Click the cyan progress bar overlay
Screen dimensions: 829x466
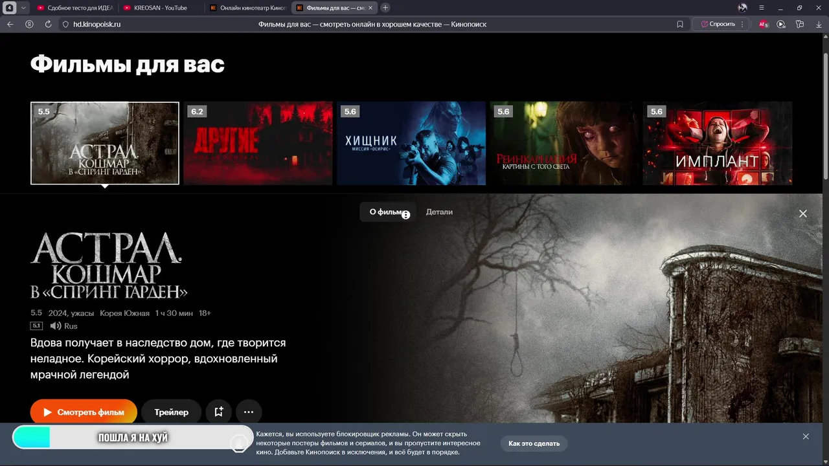(x=31, y=438)
